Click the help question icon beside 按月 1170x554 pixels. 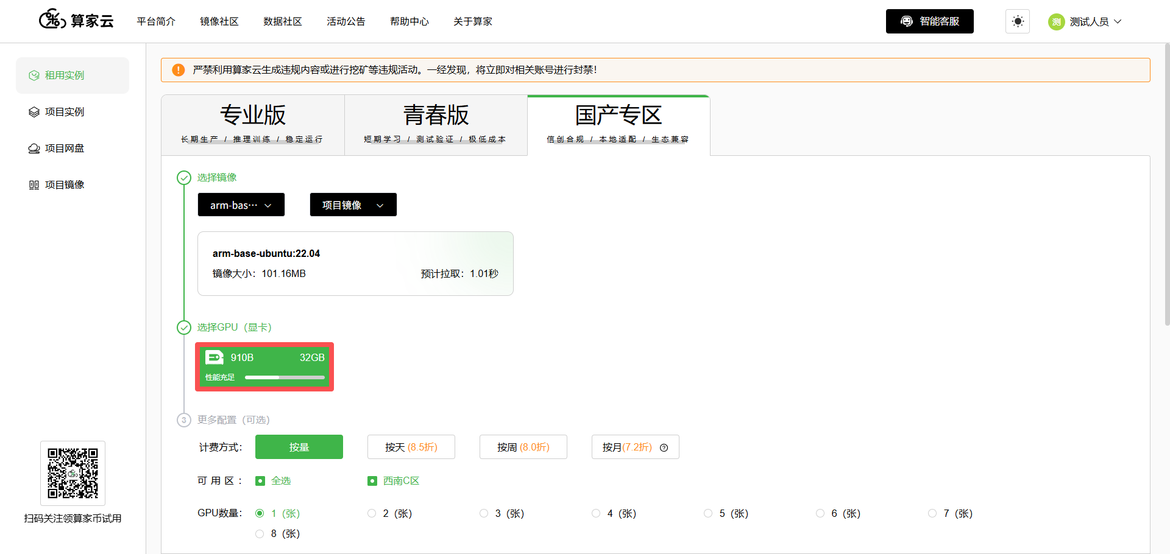[x=664, y=447]
